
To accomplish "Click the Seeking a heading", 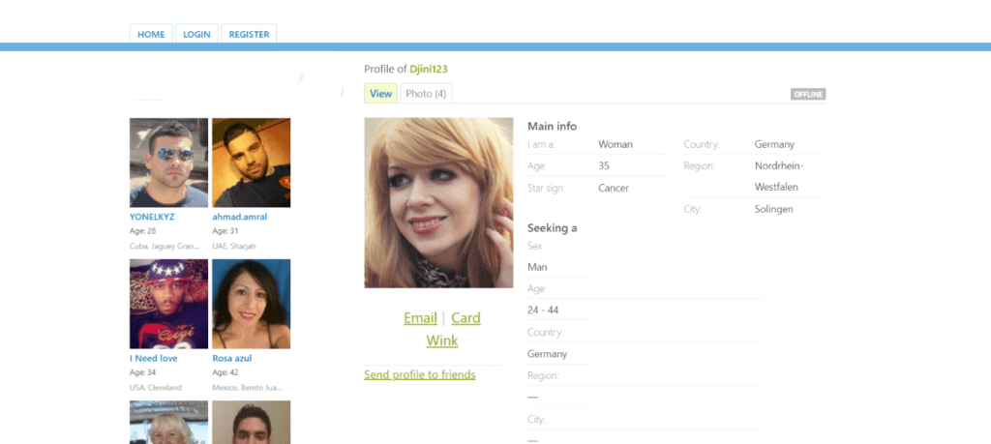I will [553, 228].
